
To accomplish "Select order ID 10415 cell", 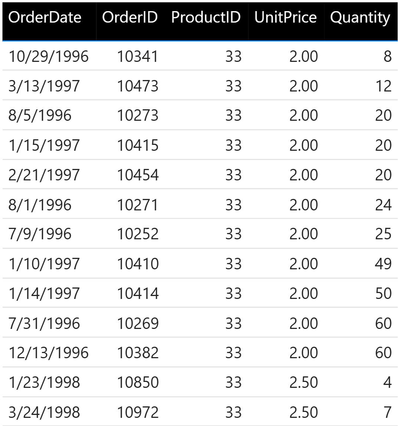I will pos(137,145).
